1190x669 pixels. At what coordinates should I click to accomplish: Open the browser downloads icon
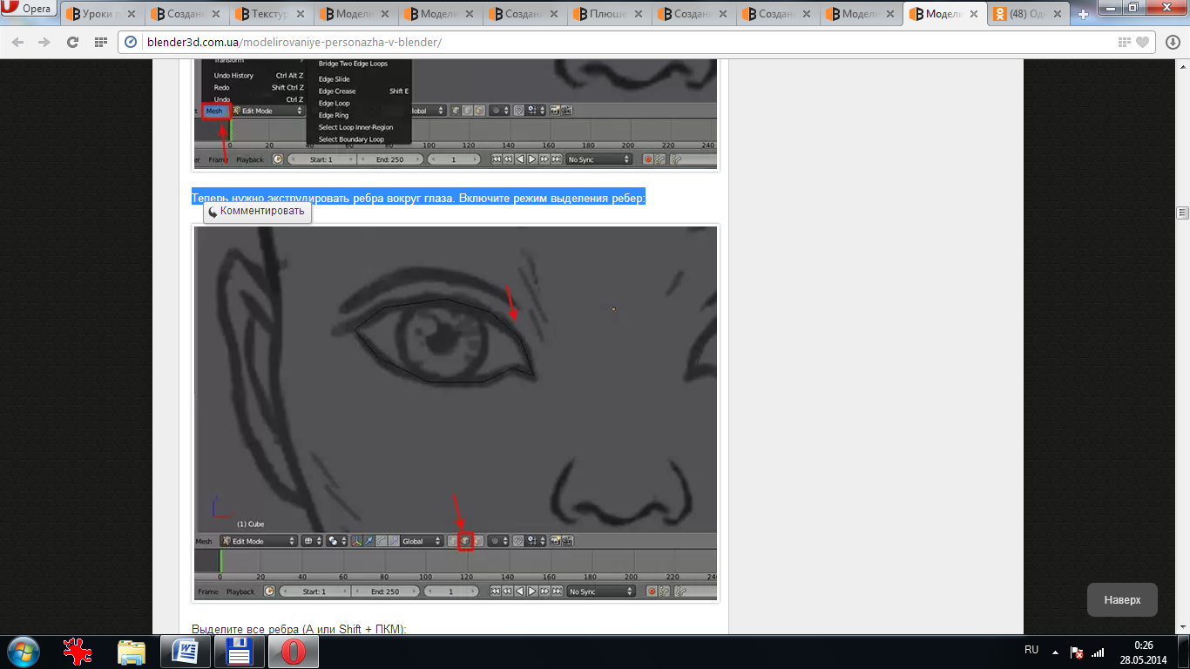coord(1173,42)
